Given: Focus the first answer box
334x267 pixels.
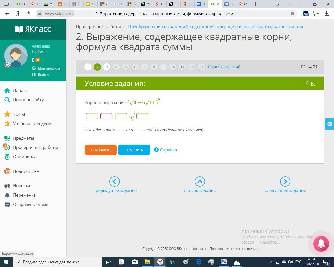Looking at the screenshot, I should 92,116.
